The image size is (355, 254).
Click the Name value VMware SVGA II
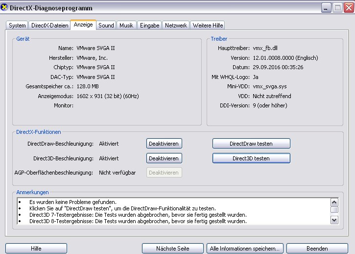tap(95, 48)
